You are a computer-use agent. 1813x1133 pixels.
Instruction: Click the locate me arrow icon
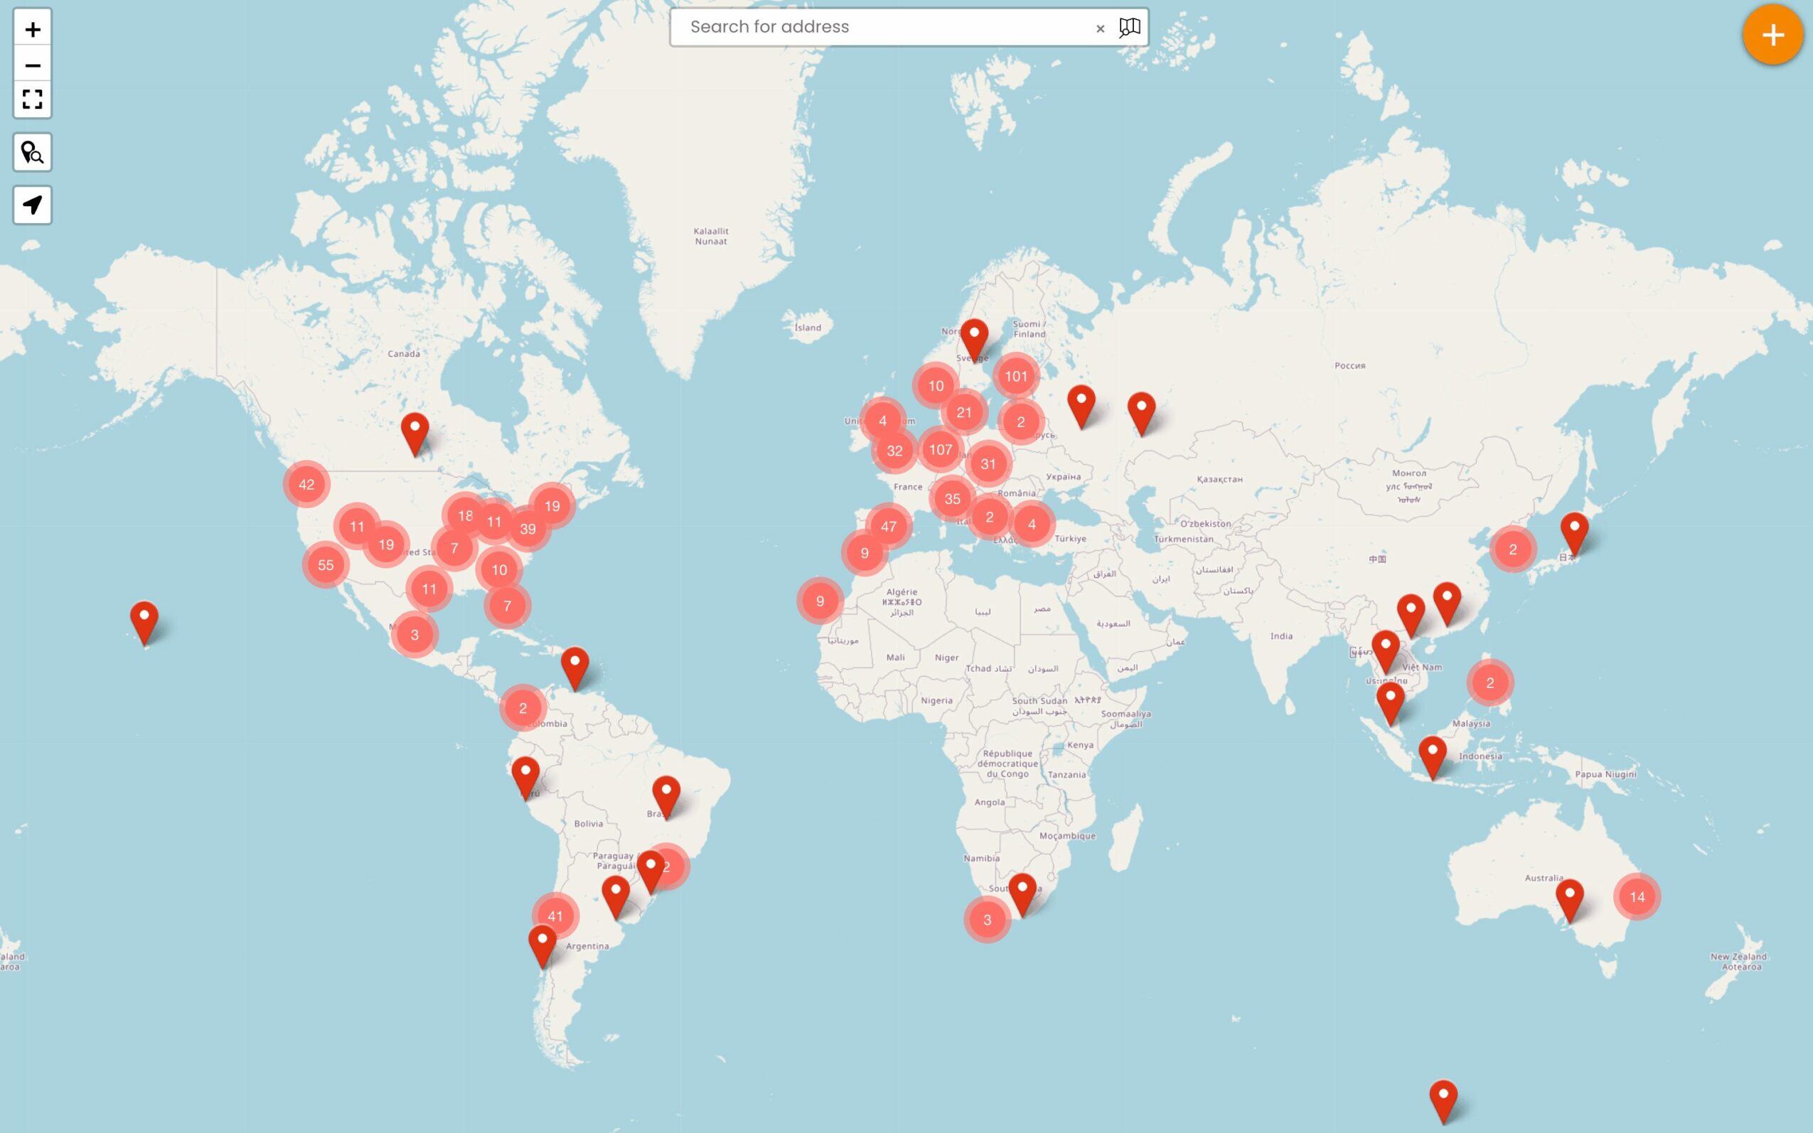32,205
